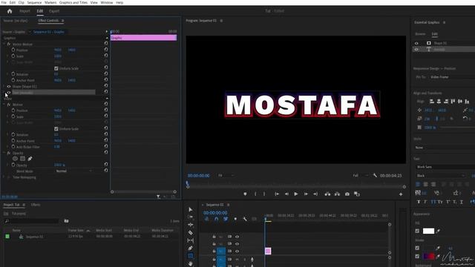Select the Rectangle shape tool

(190, 256)
